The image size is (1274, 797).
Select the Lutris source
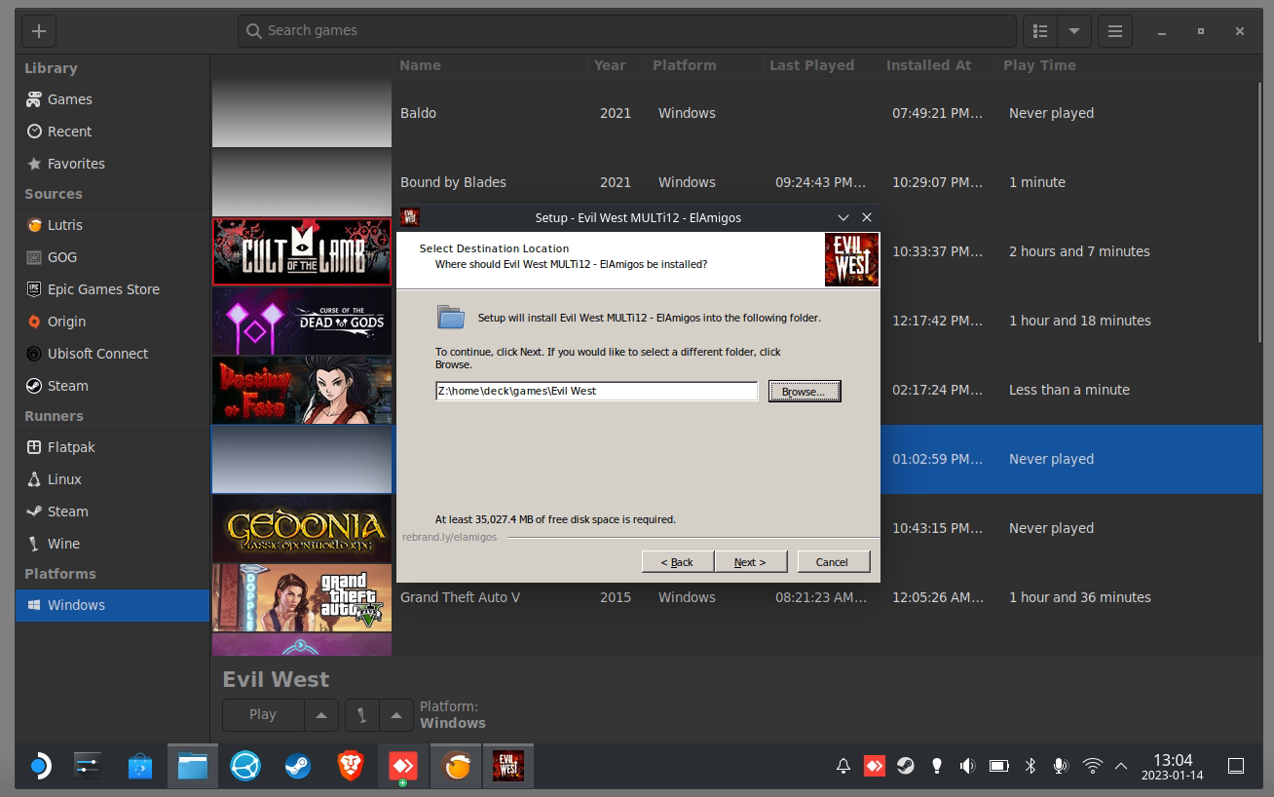pos(112,225)
